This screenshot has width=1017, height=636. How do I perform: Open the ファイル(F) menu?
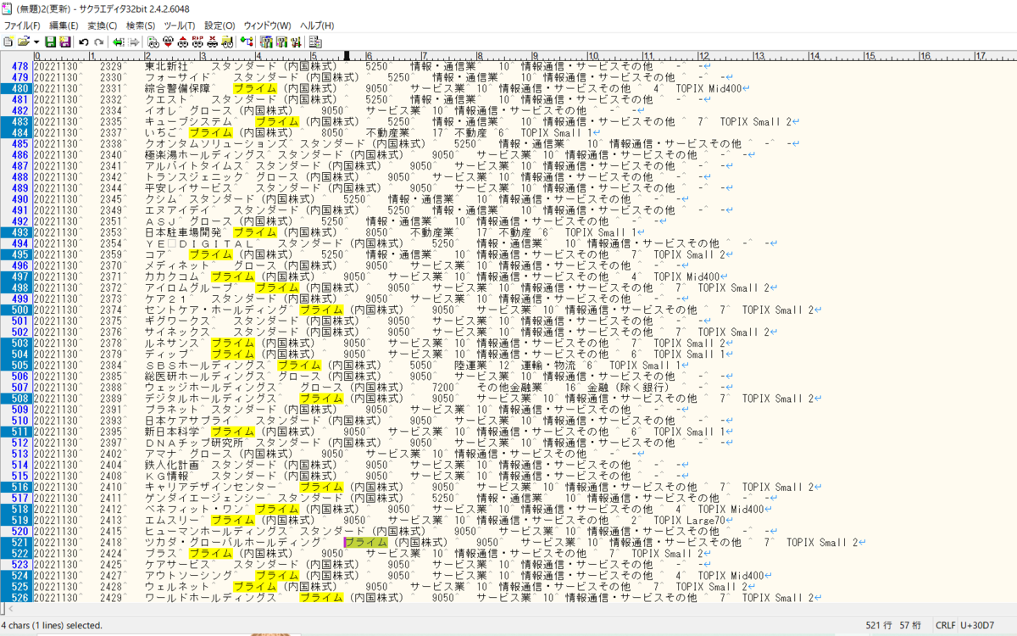pos(22,25)
